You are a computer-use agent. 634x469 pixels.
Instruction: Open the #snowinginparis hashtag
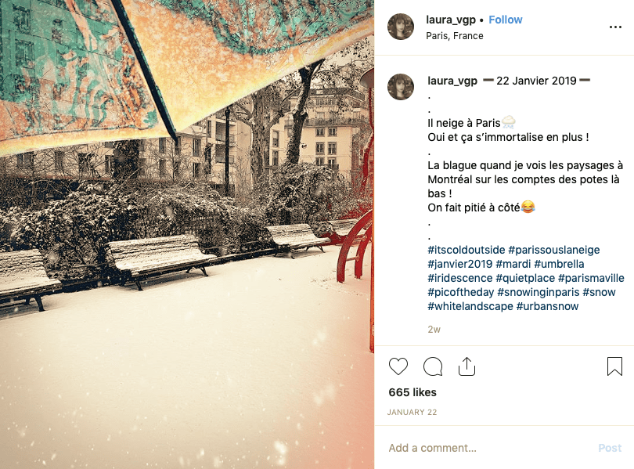click(539, 292)
